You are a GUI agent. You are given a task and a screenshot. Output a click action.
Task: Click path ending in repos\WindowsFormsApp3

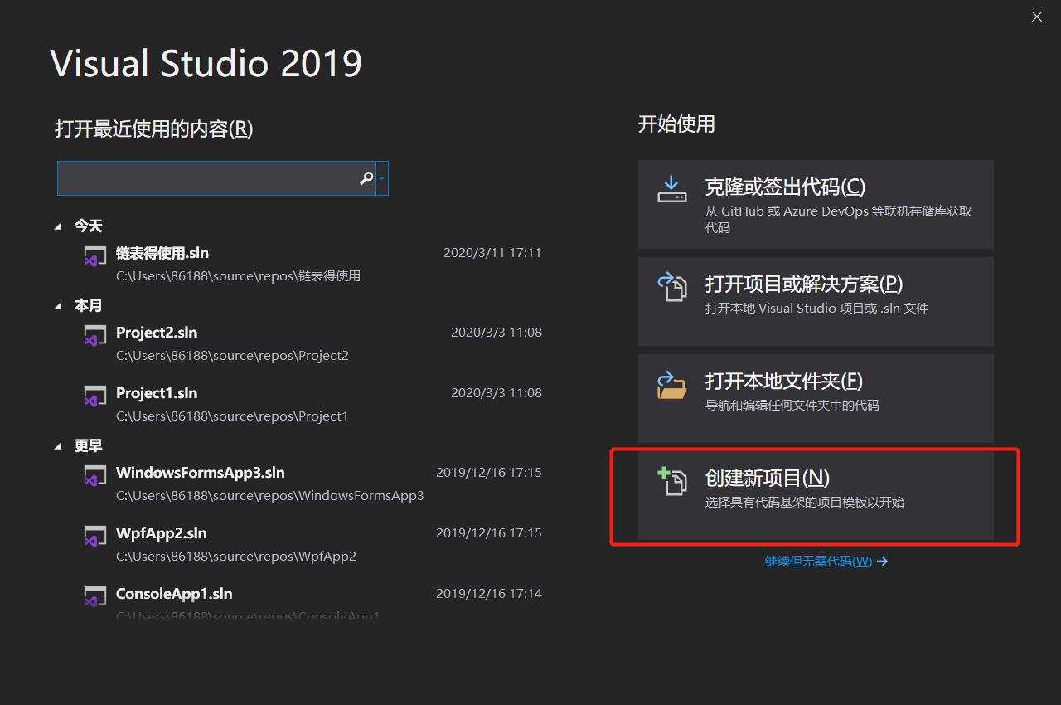point(269,495)
